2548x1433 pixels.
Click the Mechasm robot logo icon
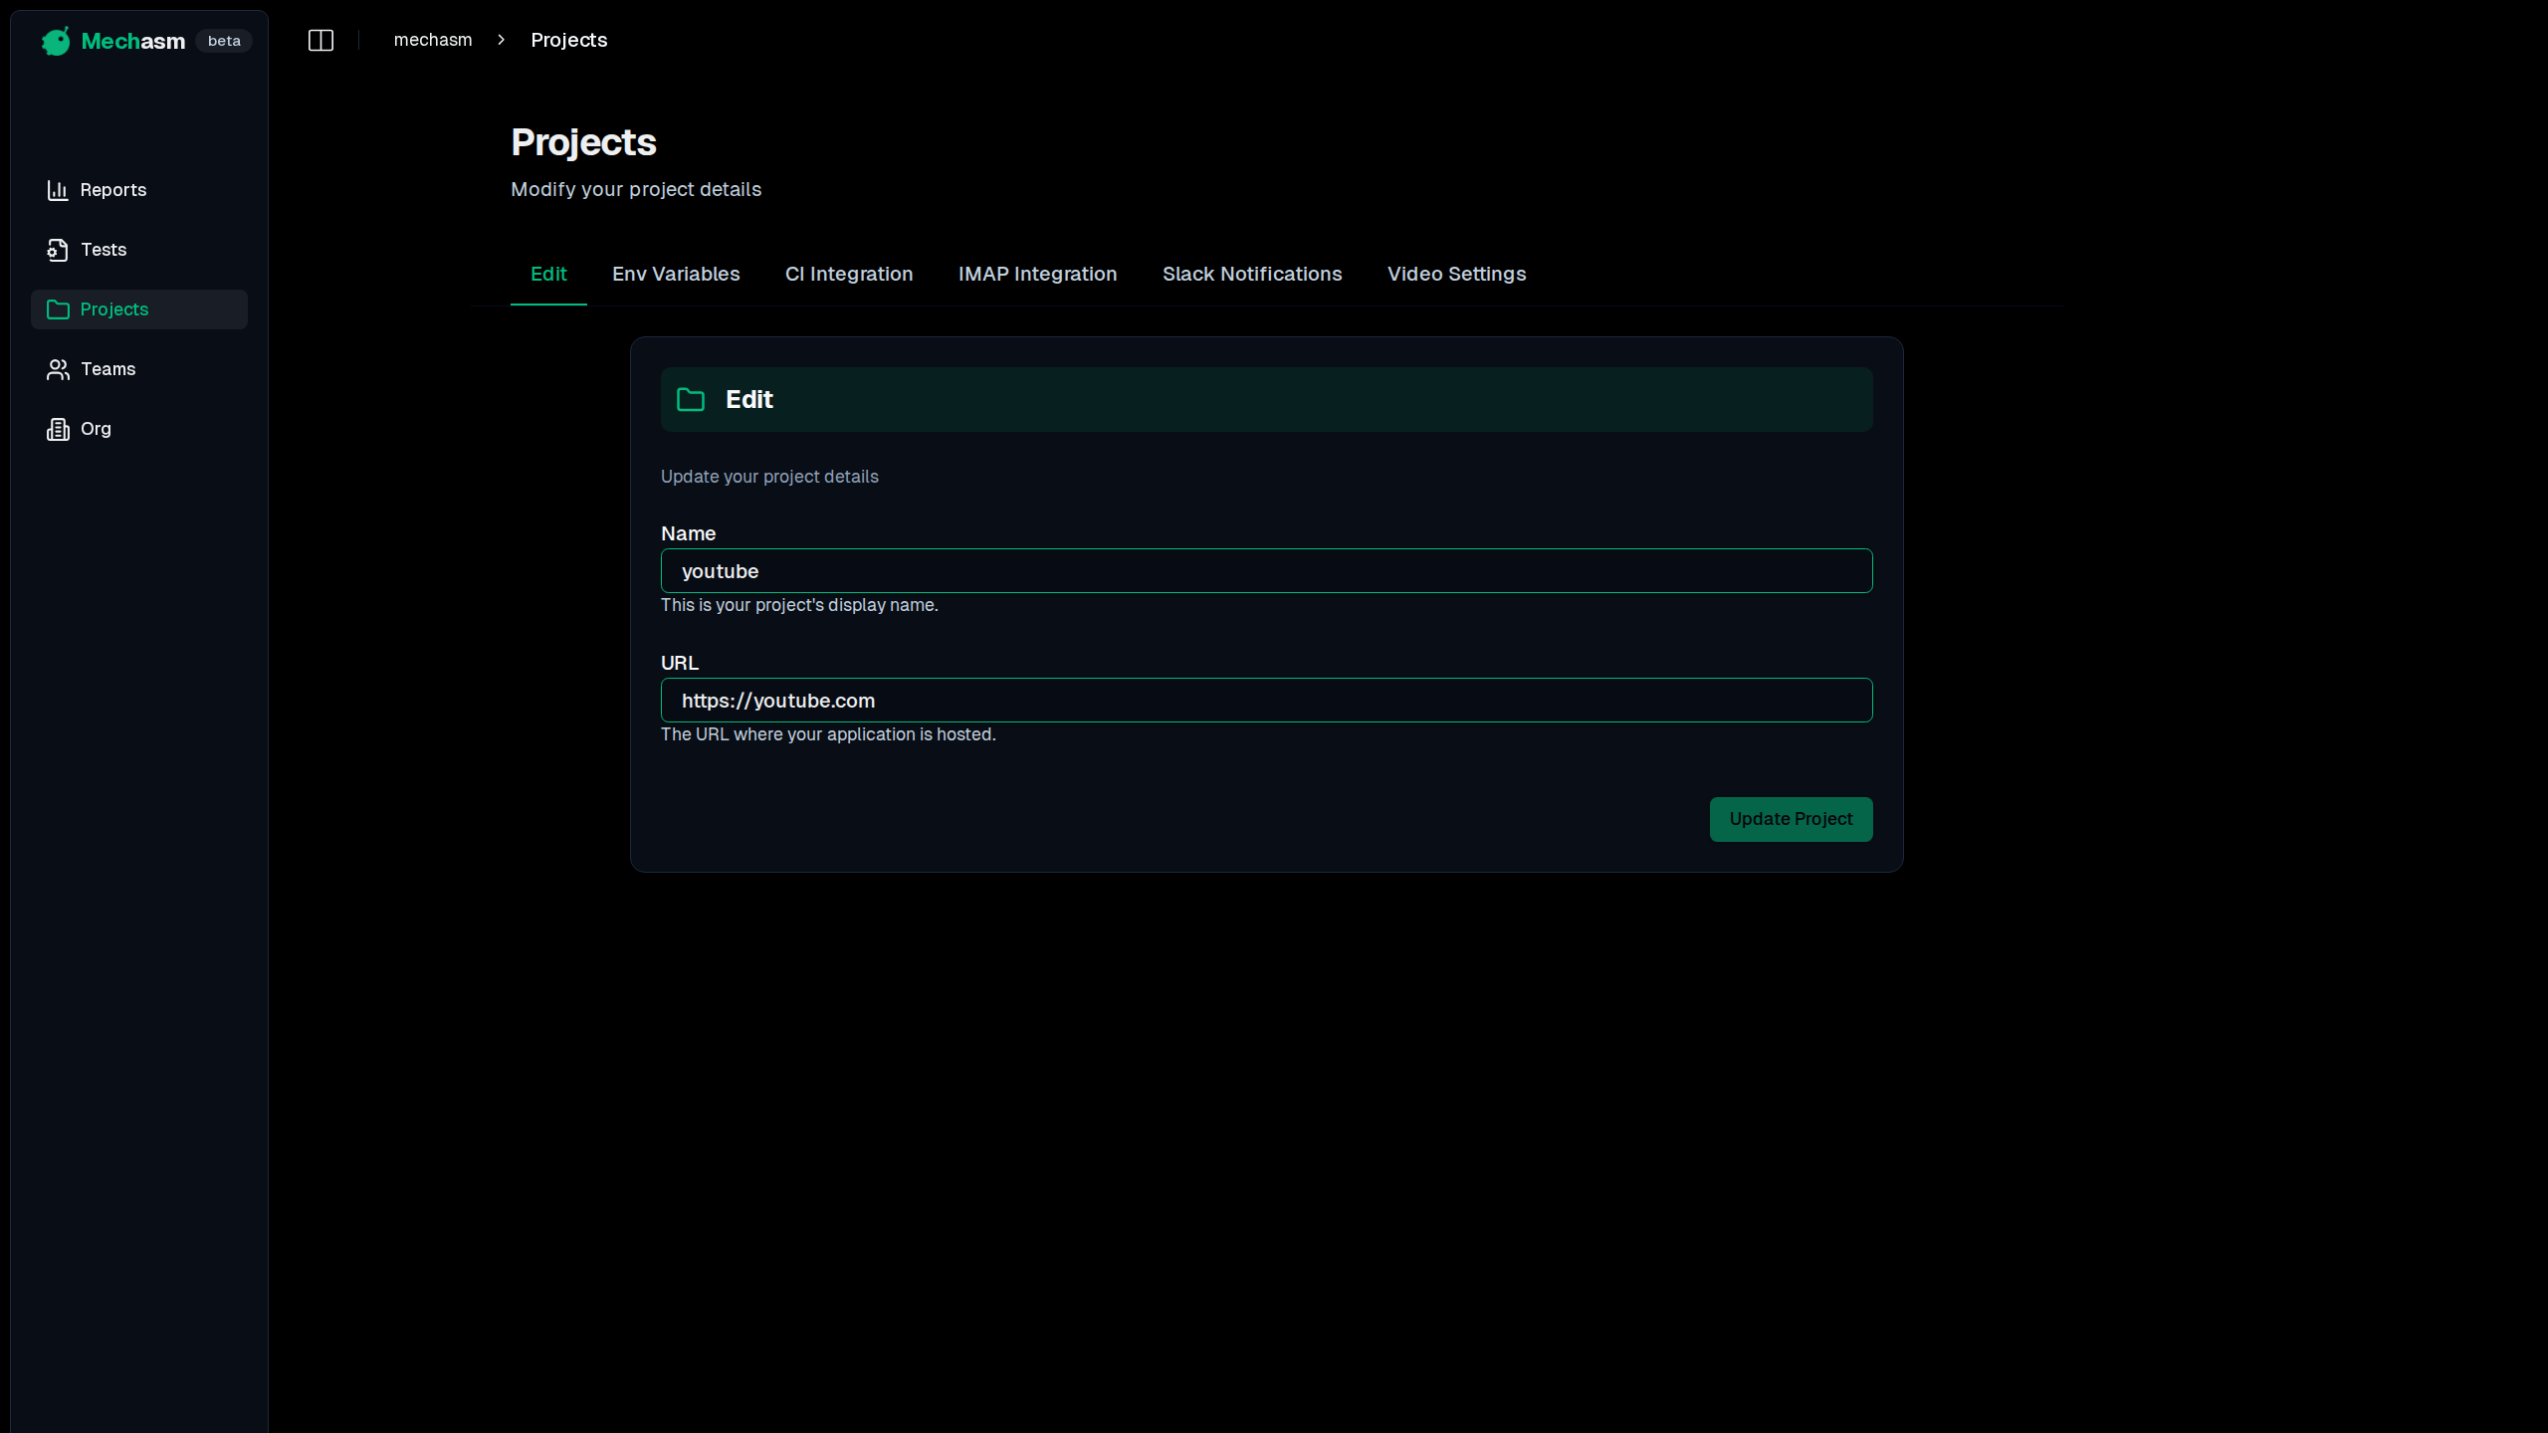(56, 41)
